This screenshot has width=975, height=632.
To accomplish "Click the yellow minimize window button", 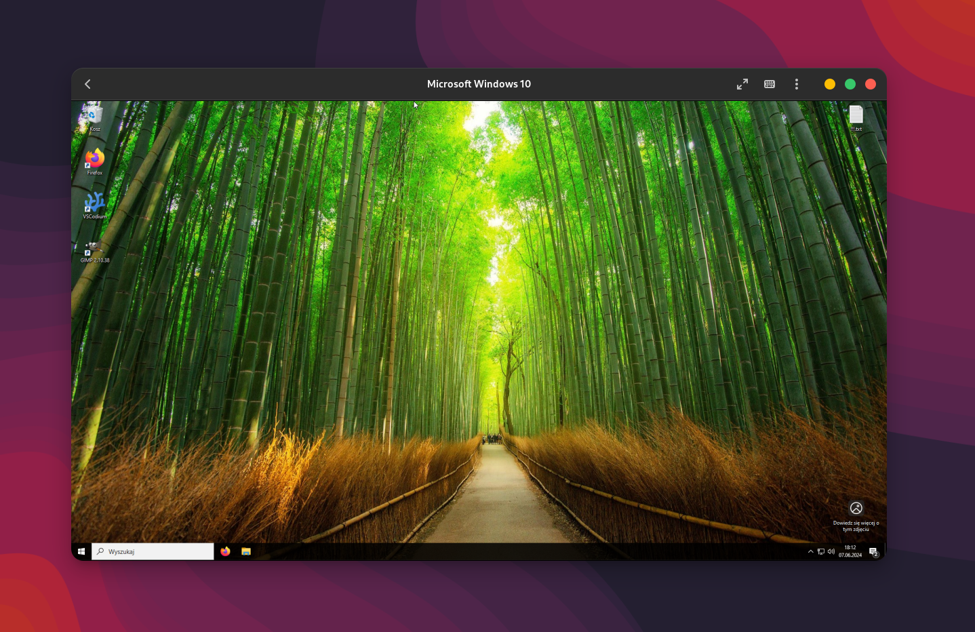I will point(830,84).
